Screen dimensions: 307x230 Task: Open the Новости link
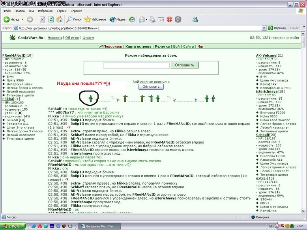[x=54, y=38]
